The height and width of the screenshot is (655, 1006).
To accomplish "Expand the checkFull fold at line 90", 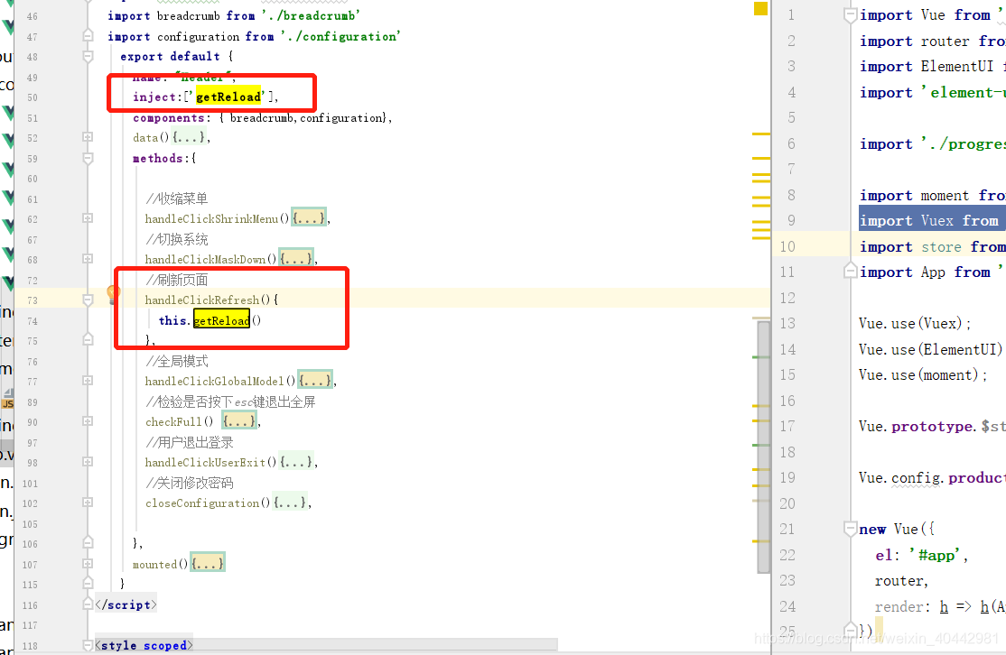I will (88, 421).
